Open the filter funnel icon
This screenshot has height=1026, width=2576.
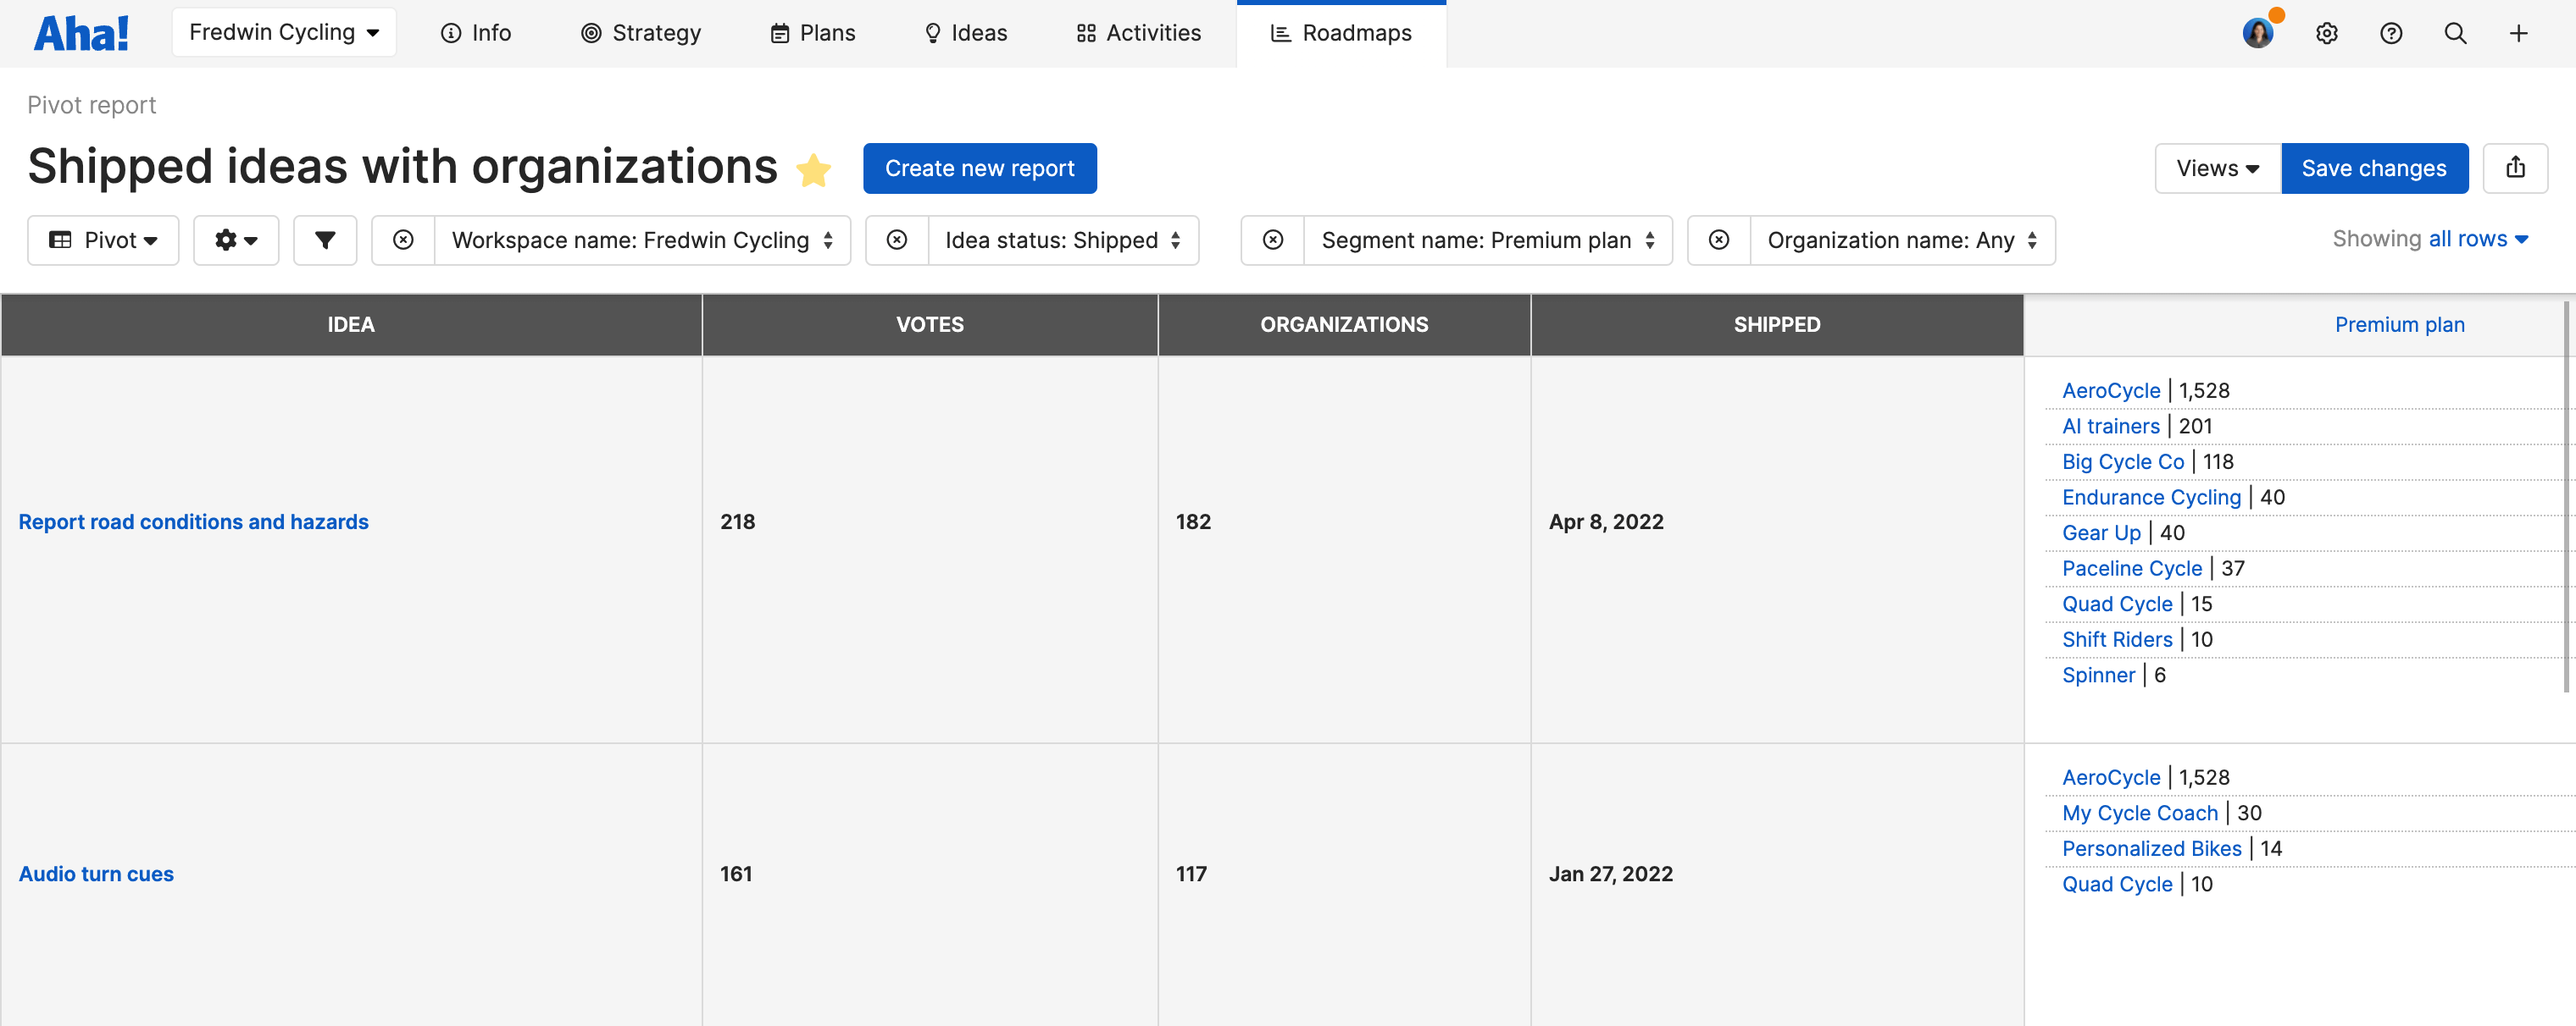(x=325, y=240)
